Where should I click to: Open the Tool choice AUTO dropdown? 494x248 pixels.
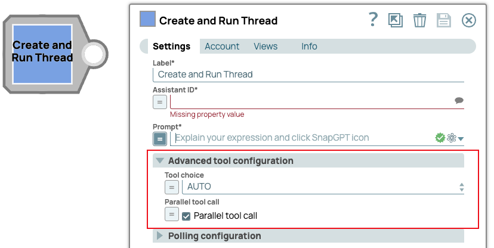[322, 187]
